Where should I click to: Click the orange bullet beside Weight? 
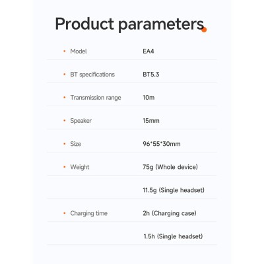(x=65, y=167)
